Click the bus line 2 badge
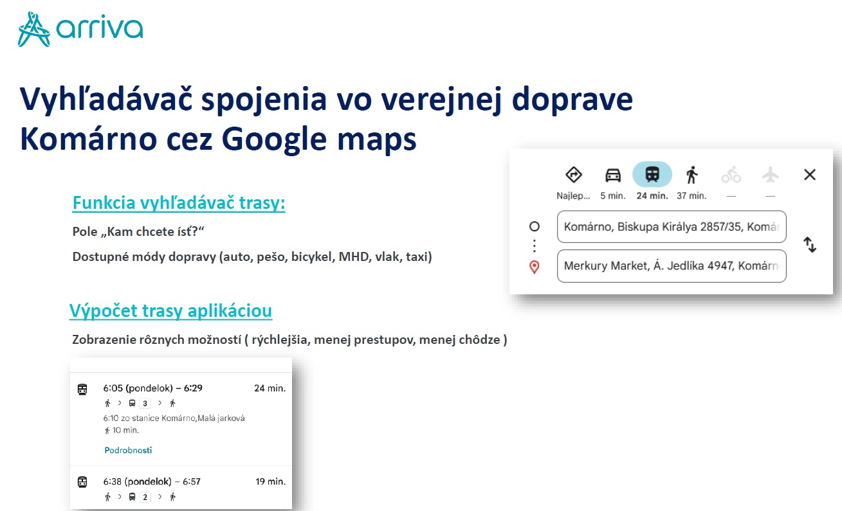This screenshot has width=842, height=511. click(x=145, y=497)
